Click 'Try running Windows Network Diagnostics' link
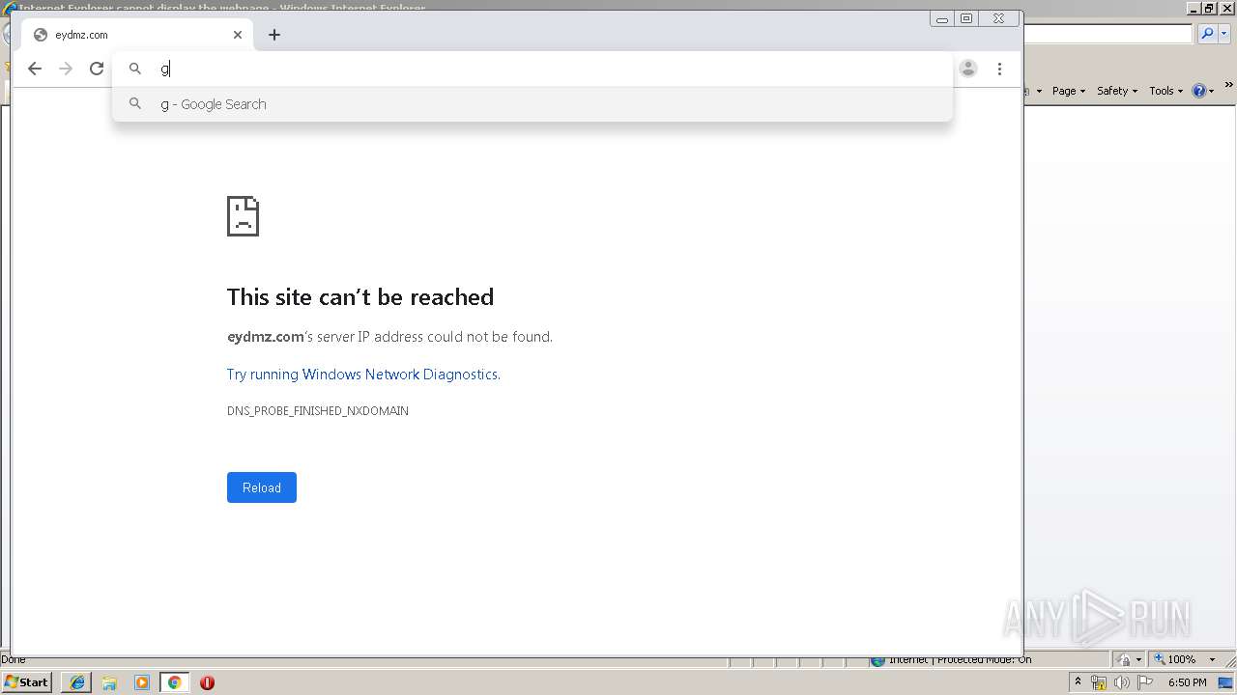Viewport: 1237px width, 695px height. tap(362, 375)
